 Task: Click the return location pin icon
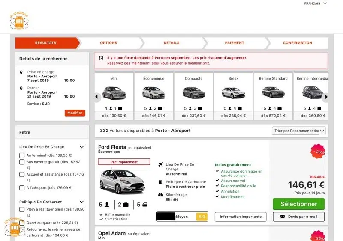pyautogui.click(x=21, y=89)
